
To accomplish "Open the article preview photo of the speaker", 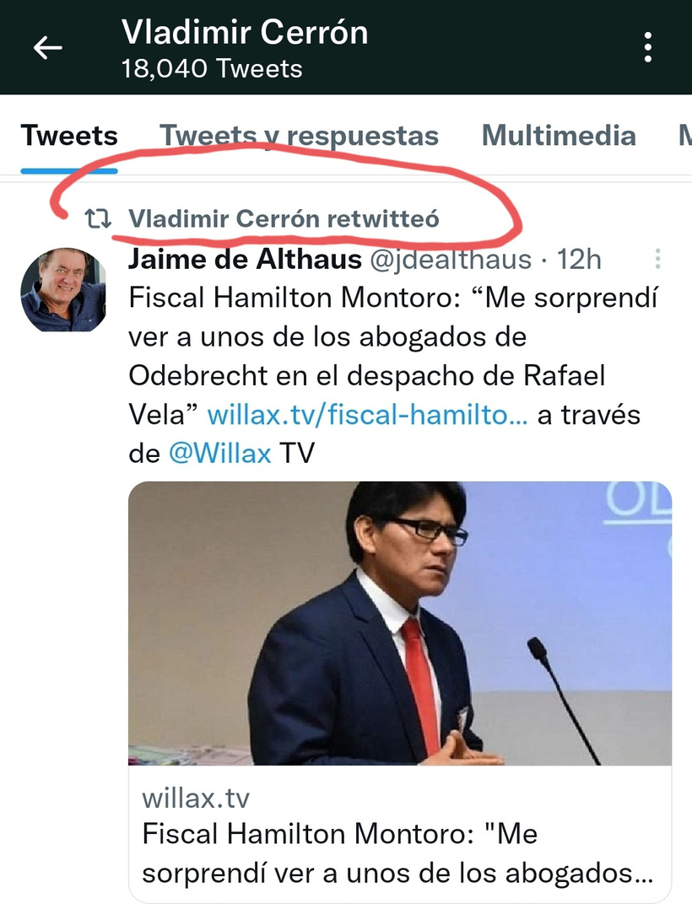I will pos(400,623).
